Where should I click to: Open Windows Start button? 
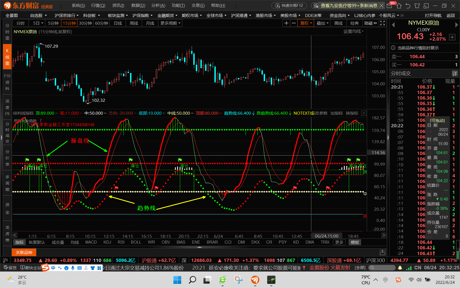[177, 280]
